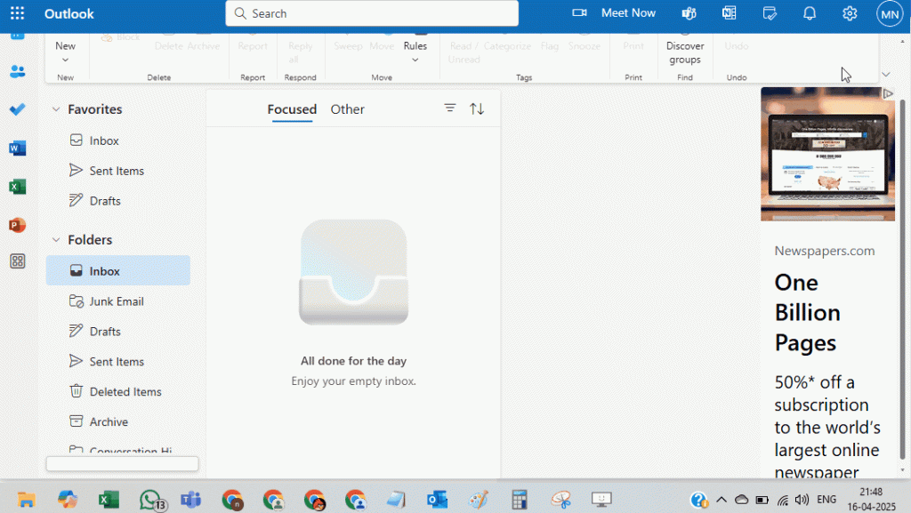911x513 pixels.
Task: Open the Junk Email folder
Action: coord(118,301)
